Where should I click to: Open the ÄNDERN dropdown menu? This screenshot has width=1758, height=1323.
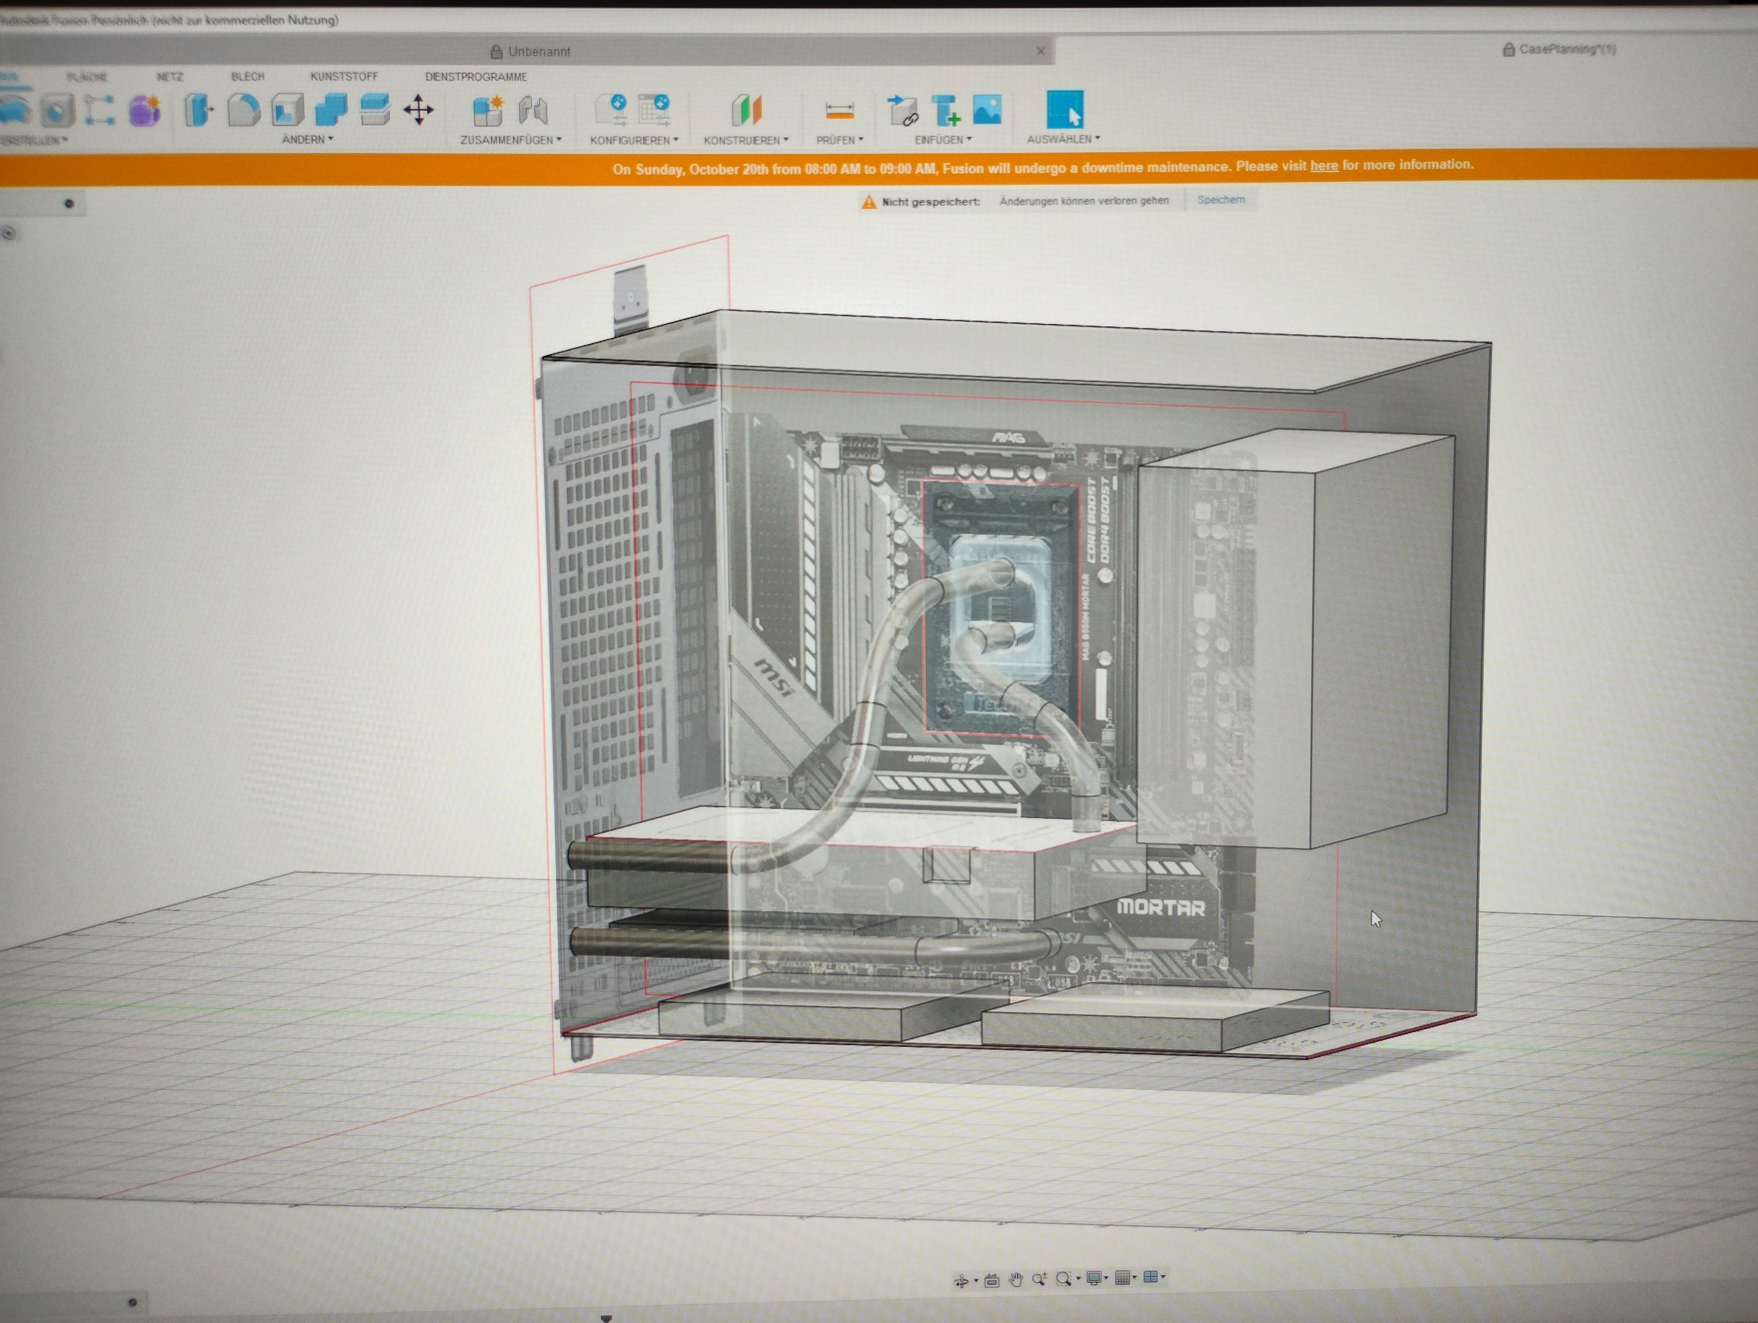308,139
